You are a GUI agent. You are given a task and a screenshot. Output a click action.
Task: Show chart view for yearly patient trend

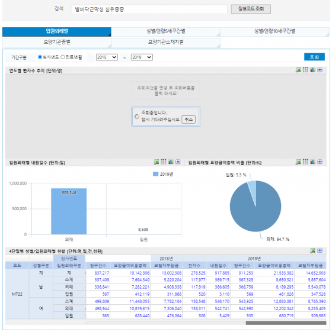point(312,70)
